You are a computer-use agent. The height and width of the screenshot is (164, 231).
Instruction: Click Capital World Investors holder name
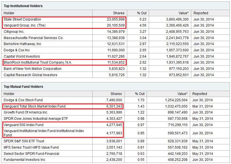22,56
